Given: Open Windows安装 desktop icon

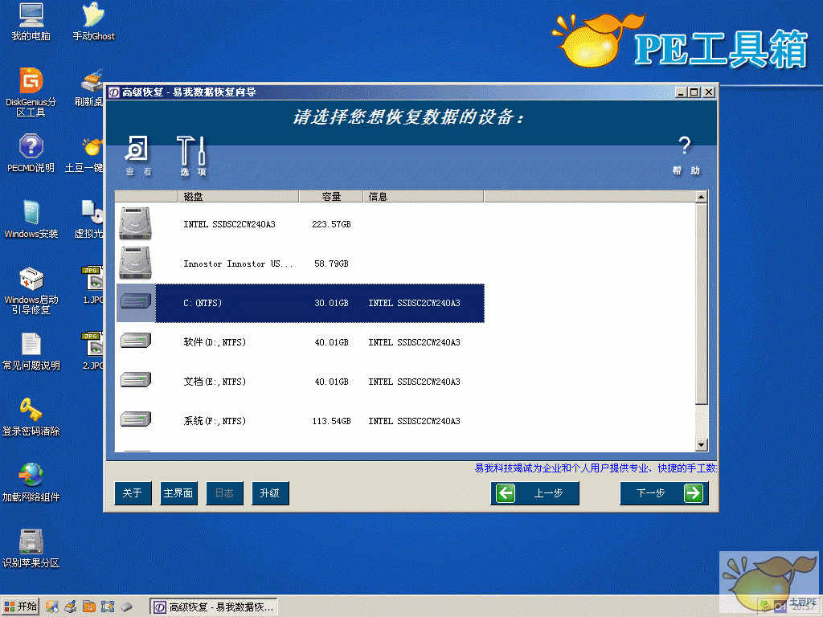Looking at the screenshot, I should [x=31, y=219].
